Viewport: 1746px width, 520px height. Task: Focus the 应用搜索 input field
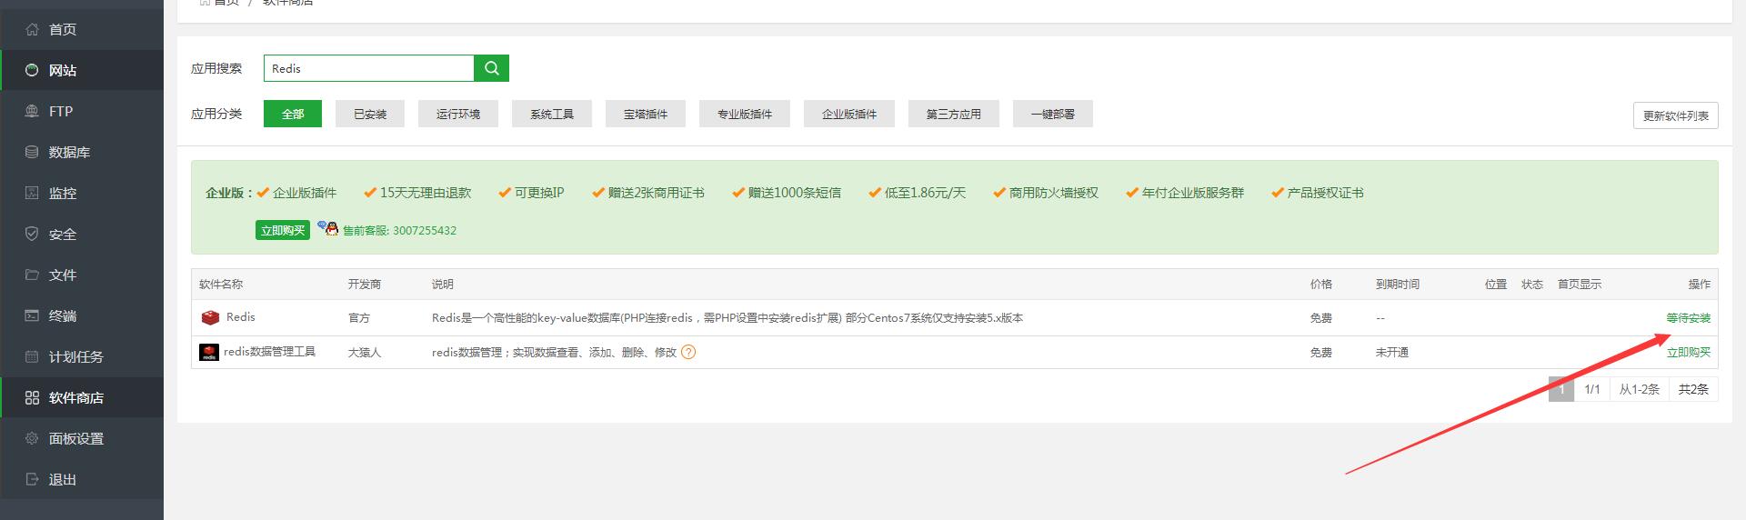click(x=368, y=68)
